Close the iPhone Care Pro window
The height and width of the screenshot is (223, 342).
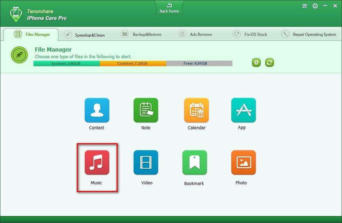(335, 6)
